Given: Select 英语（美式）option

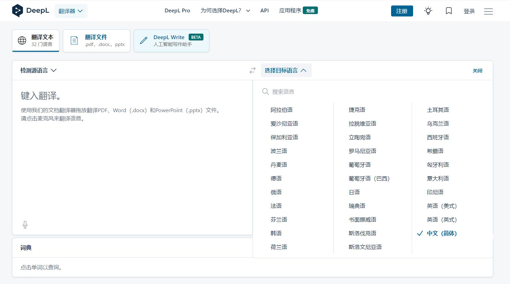Looking at the screenshot, I should 442,206.
